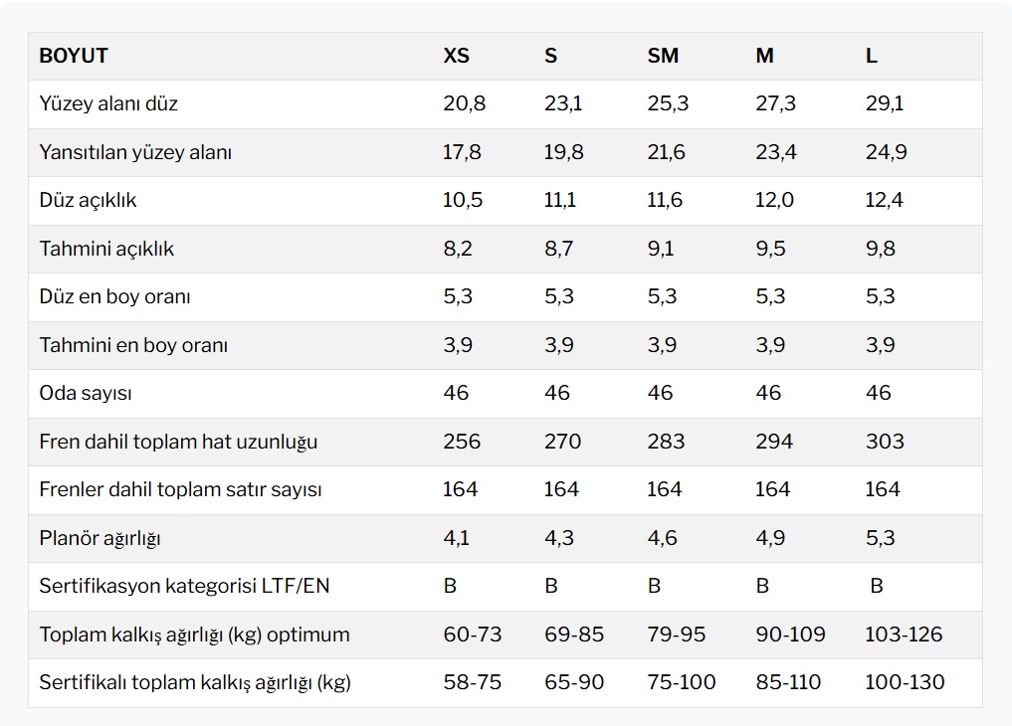The image size is (1012, 726).
Task: Select the 'Tahmini en boy oranı' row label
Action: click(x=133, y=345)
